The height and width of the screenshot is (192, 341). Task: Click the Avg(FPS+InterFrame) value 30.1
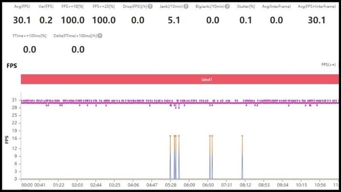[x=317, y=20]
